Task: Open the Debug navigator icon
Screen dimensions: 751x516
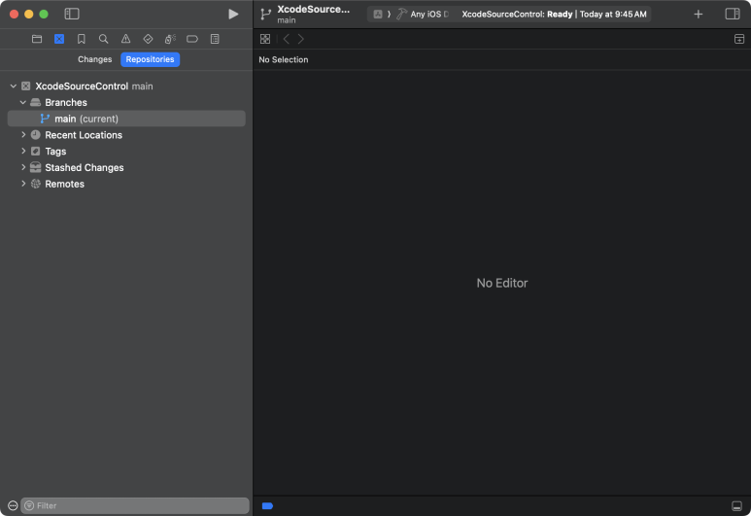Action: (x=170, y=39)
